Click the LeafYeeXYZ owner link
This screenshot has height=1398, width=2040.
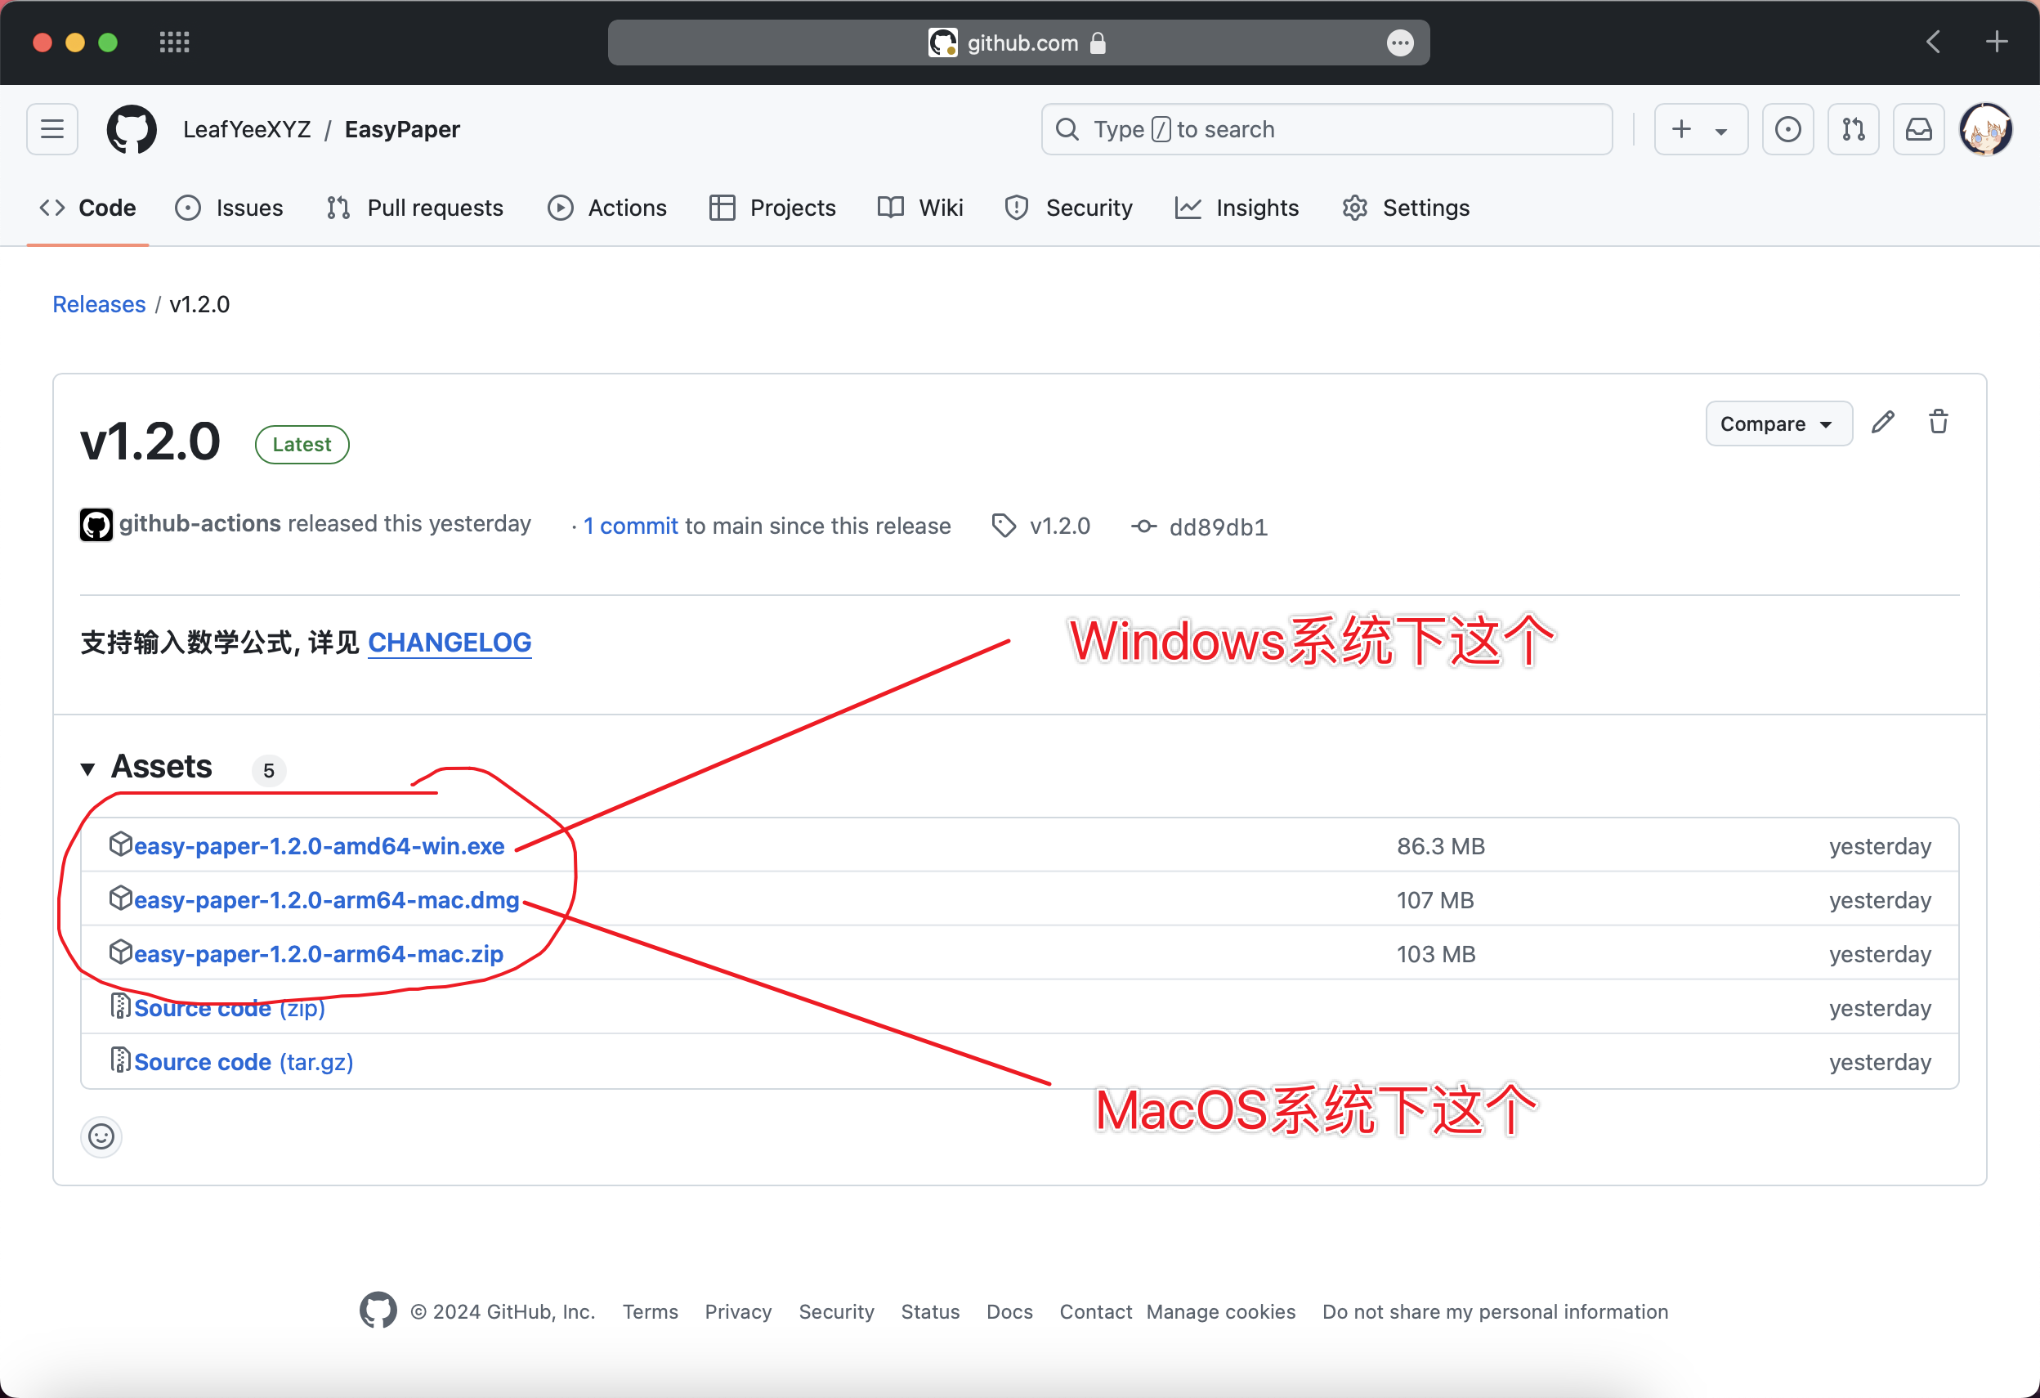tap(247, 129)
